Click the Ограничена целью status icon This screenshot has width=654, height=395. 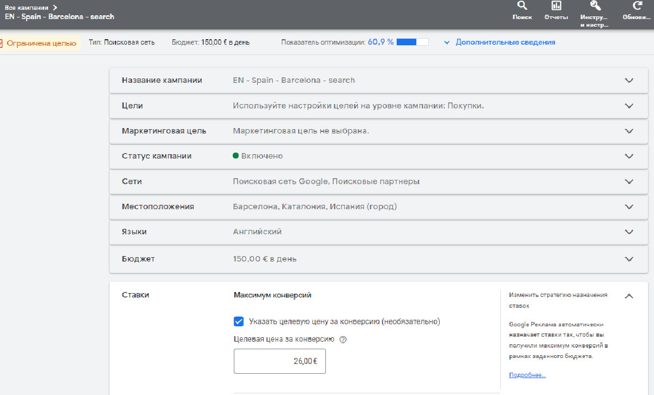(x=1, y=43)
